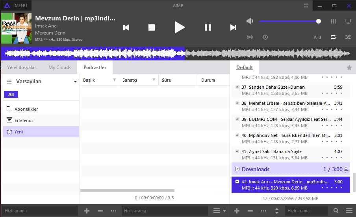Remove item with left panel minus icon

click(100, 211)
